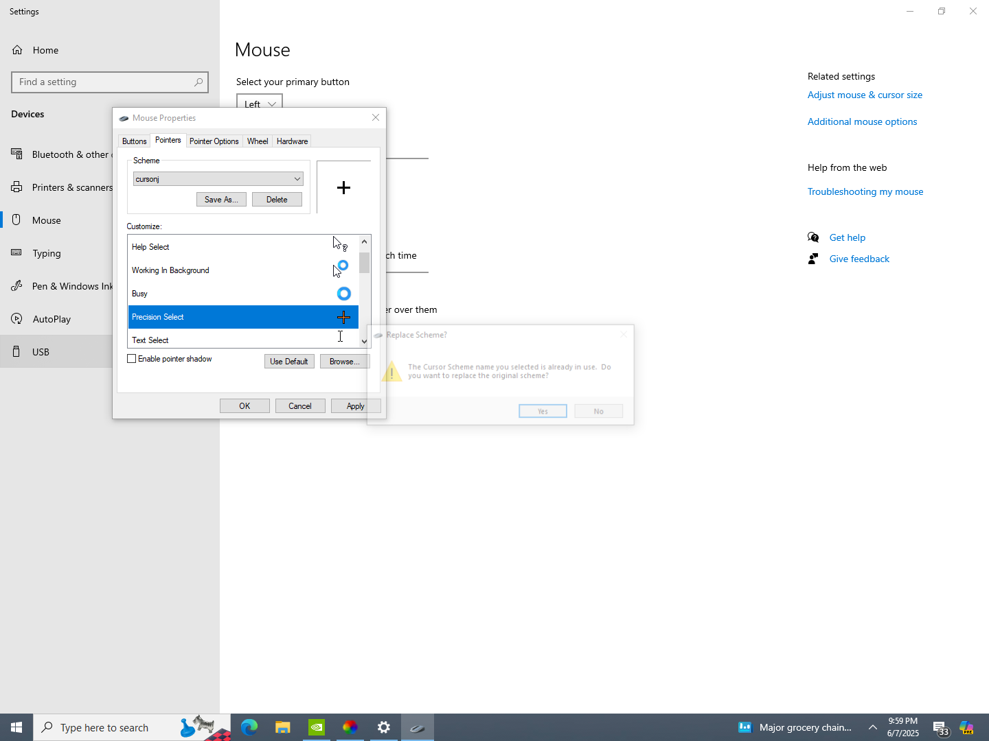This screenshot has width=989, height=741.
Task: Select the Working In Background pointer row
Action: 243,270
